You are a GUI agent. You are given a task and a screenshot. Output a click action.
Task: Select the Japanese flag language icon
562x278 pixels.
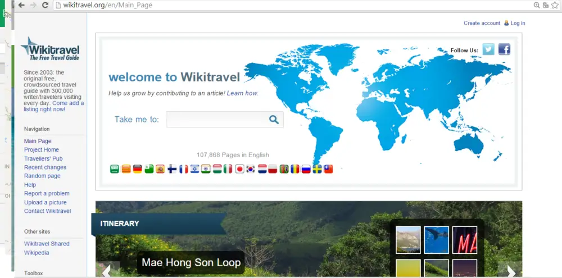click(x=239, y=168)
